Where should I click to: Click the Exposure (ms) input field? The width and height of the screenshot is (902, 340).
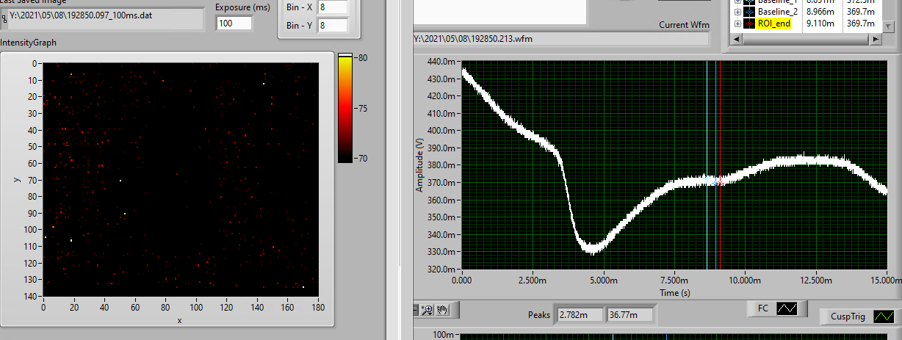234,23
